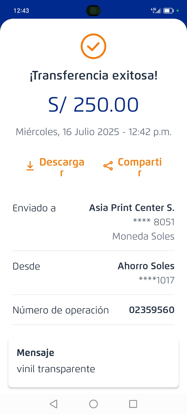The image size is (187, 414).
Task: Tap the Mensaje card
Action: (93, 362)
